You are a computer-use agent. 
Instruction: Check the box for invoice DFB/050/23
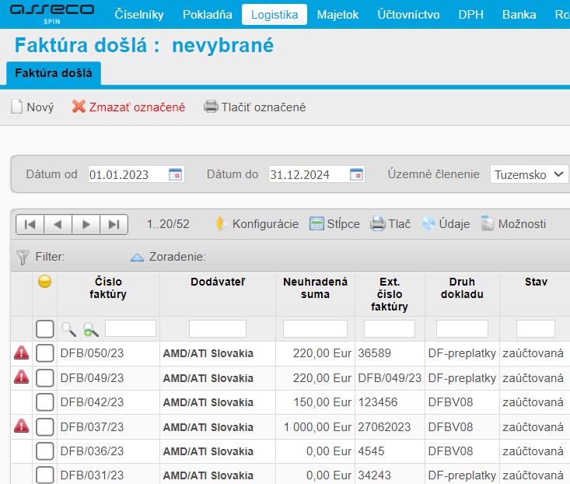click(x=45, y=353)
